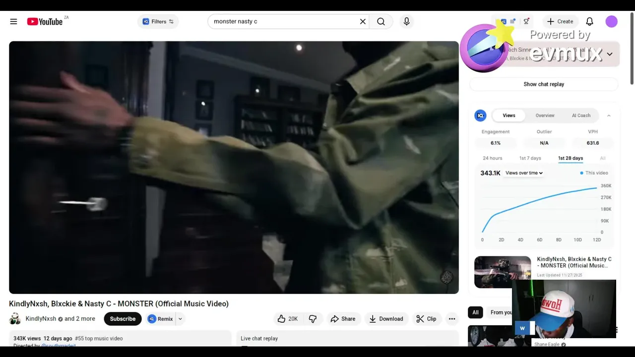Collapse the vidIQ stats panel

point(609,116)
